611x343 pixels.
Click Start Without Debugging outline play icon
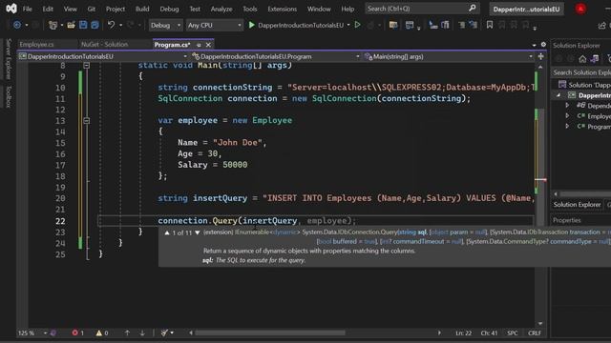point(357,25)
